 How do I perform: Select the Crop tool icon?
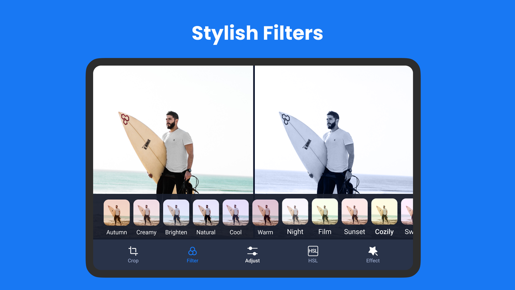tap(133, 251)
